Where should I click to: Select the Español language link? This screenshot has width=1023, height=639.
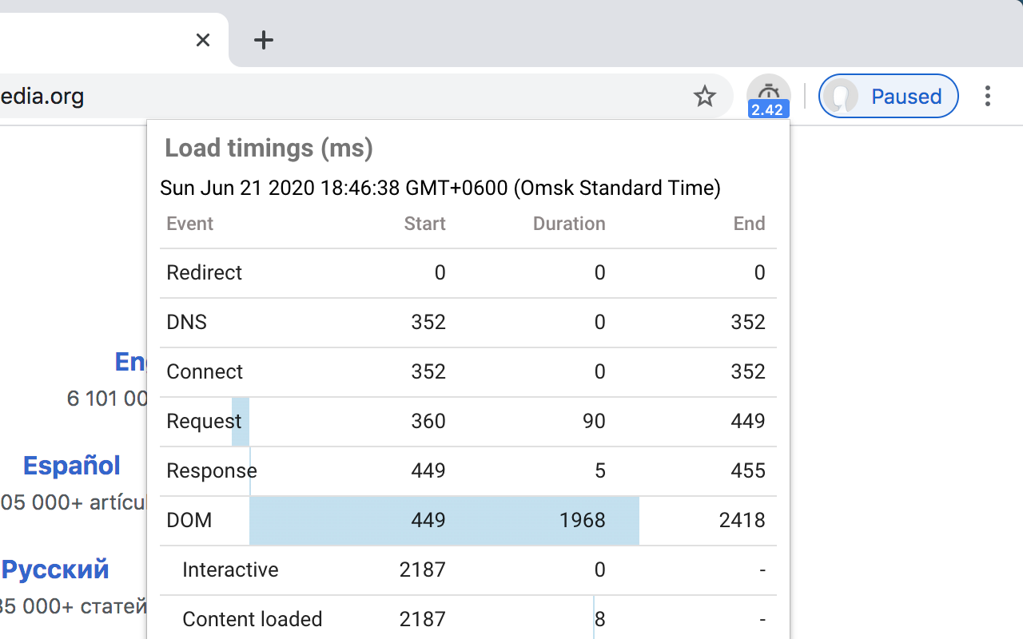pos(71,466)
